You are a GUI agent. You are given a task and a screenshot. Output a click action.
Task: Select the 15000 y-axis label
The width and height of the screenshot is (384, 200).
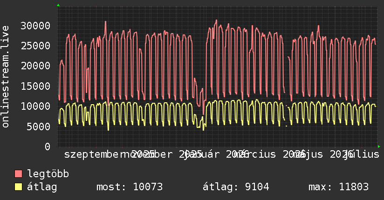coord(35,86)
